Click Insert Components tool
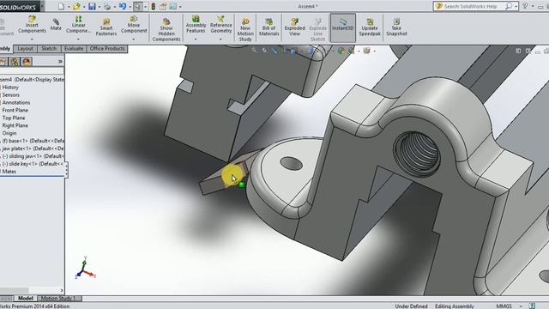 coord(32,25)
